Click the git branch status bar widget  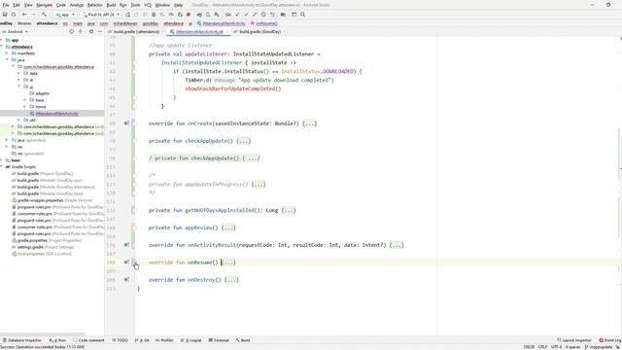[x=599, y=347]
